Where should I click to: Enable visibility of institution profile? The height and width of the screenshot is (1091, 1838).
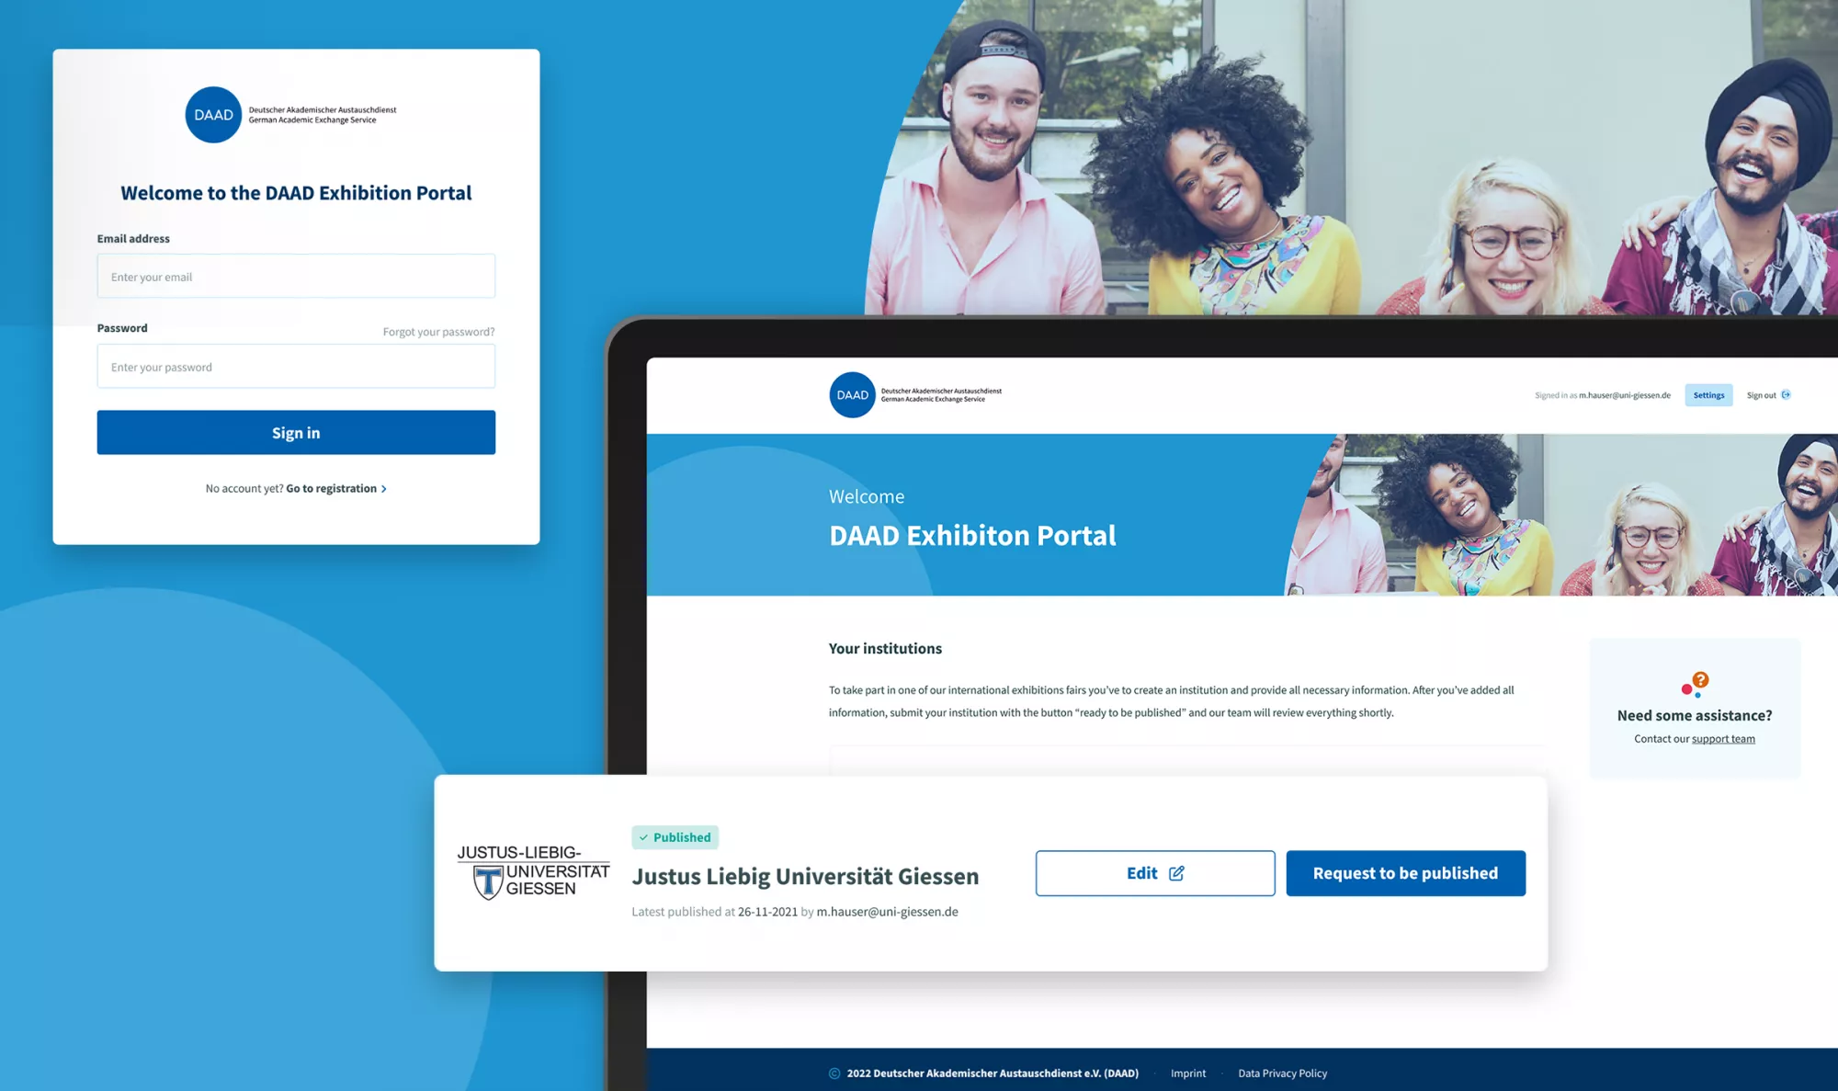(x=1404, y=871)
